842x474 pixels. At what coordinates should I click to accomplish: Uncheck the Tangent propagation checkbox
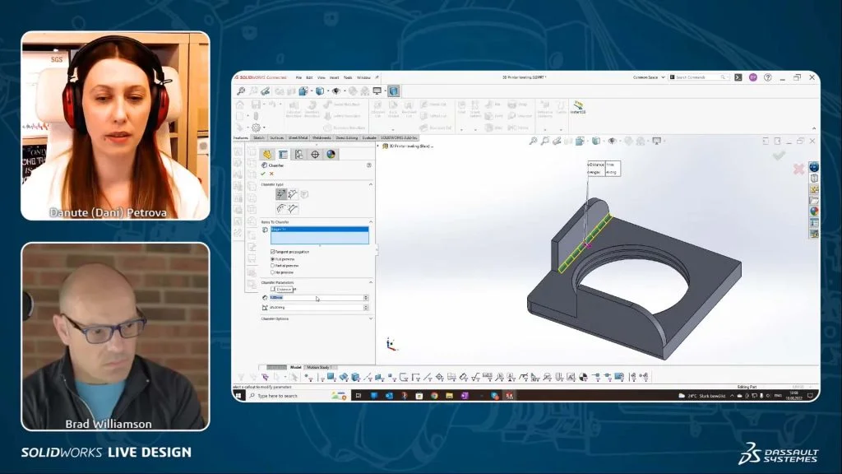pyautogui.click(x=272, y=251)
